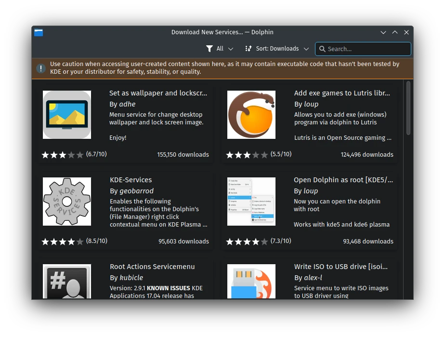
Task: Click the star rating showing 6.7/10
Action: point(74,155)
